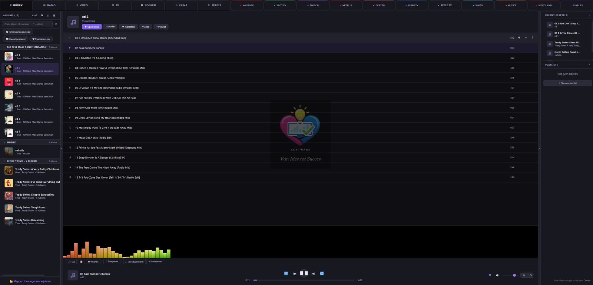
Task: Add 2 Unlimited Tribal Dance to playlist
Action: coord(526,38)
